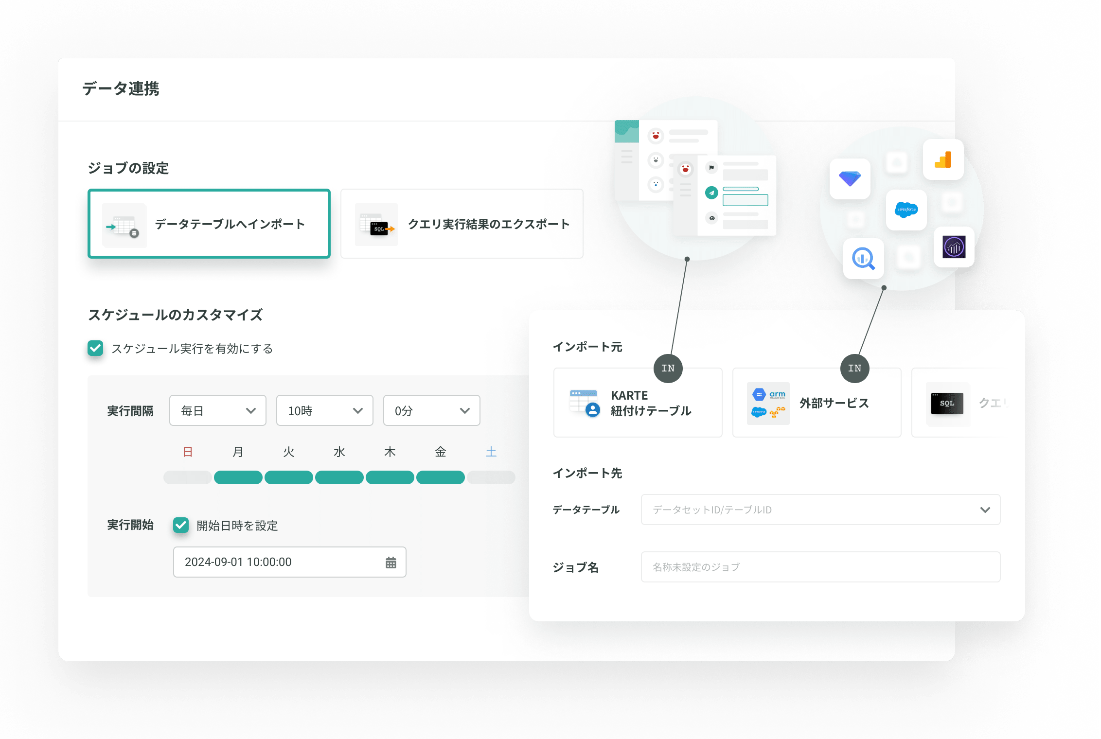Choose 外部サービス as import source
1101x739 pixels.
pos(817,403)
